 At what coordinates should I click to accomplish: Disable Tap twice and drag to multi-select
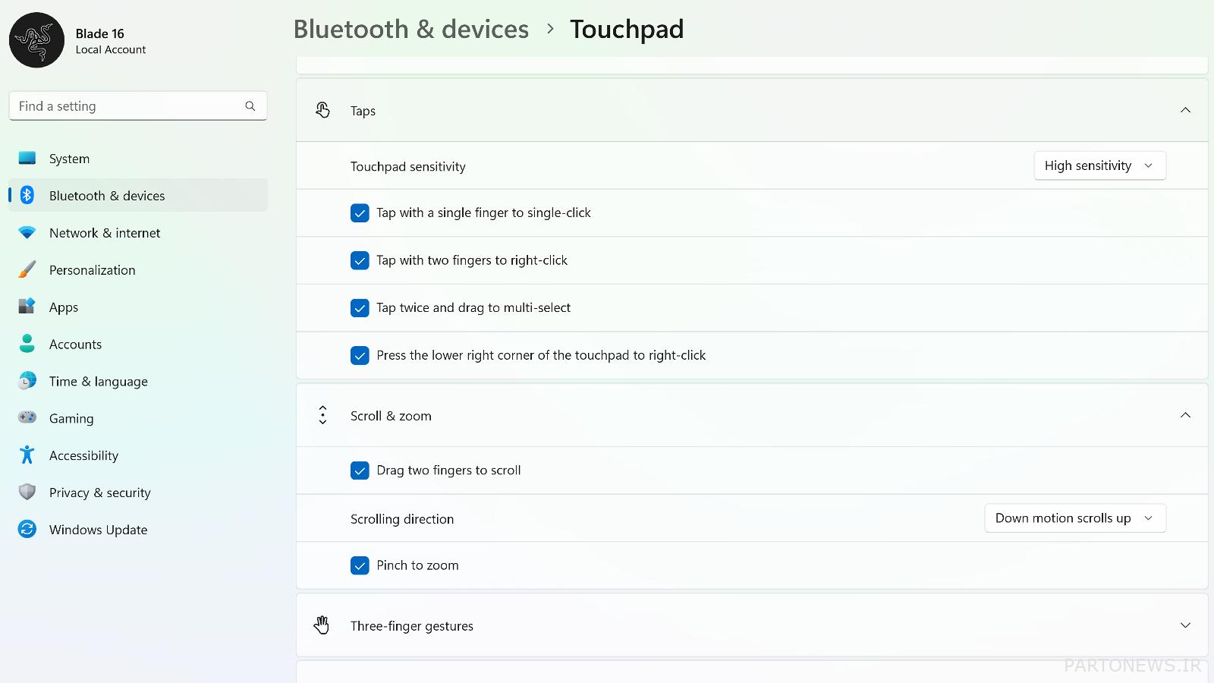(360, 308)
